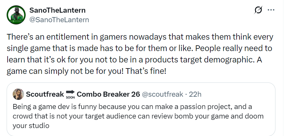Open the Scoutfreak display name
The height and width of the screenshot is (136, 284).
pos(45,94)
